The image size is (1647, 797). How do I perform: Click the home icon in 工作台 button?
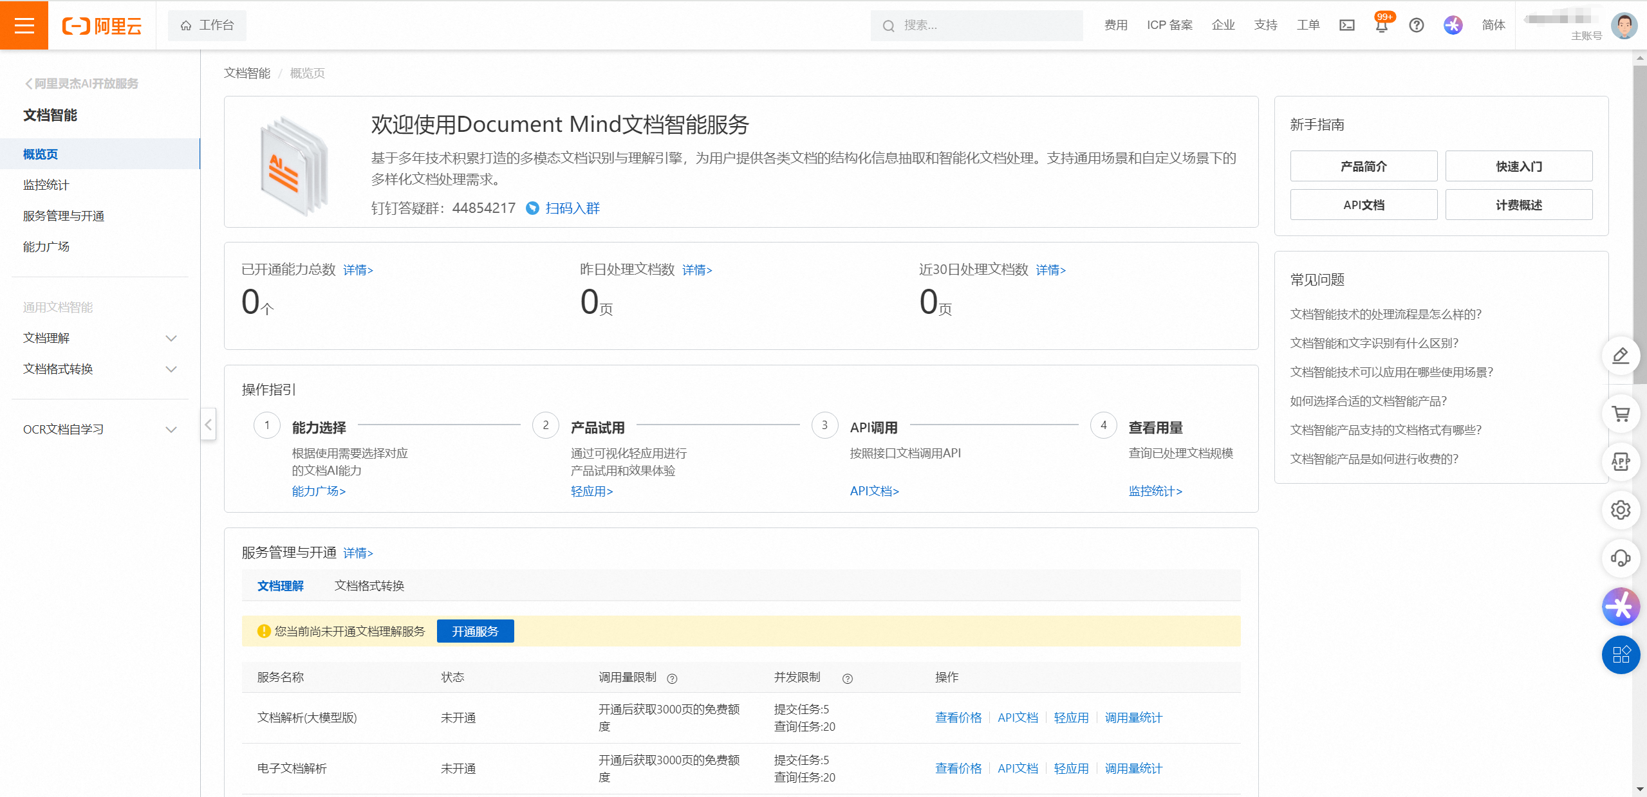coord(186,26)
